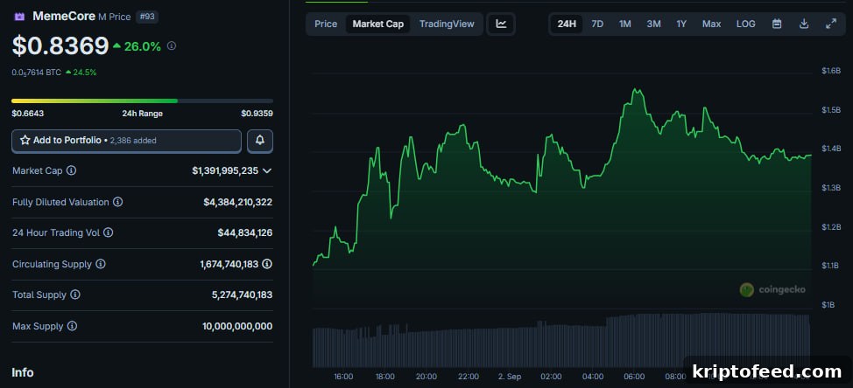Open 24 Hour Trading Vol info icon
This screenshot has height=388, width=853.
109,232
